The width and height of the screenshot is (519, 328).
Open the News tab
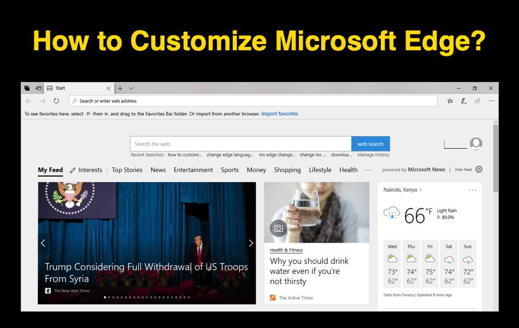(x=158, y=170)
